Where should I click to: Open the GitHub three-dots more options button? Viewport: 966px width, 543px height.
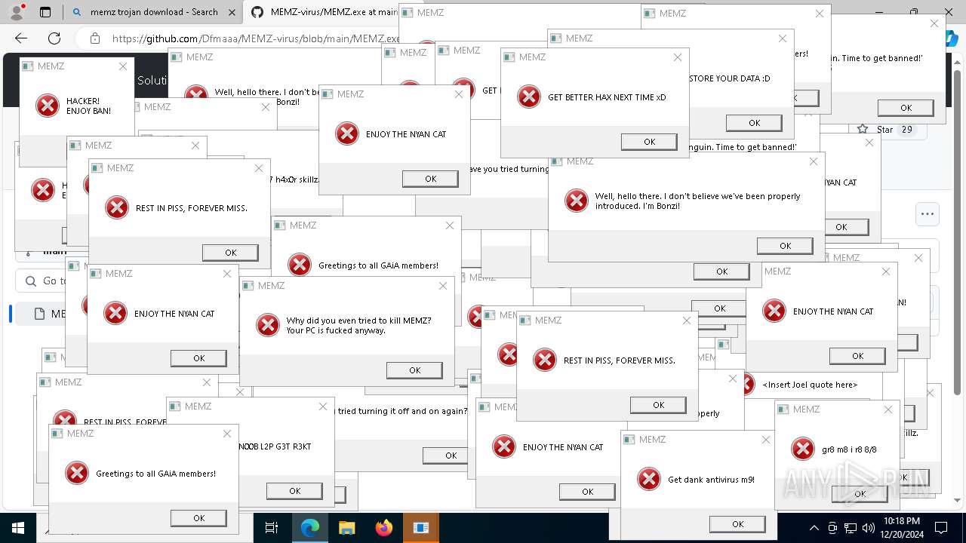[x=928, y=214]
